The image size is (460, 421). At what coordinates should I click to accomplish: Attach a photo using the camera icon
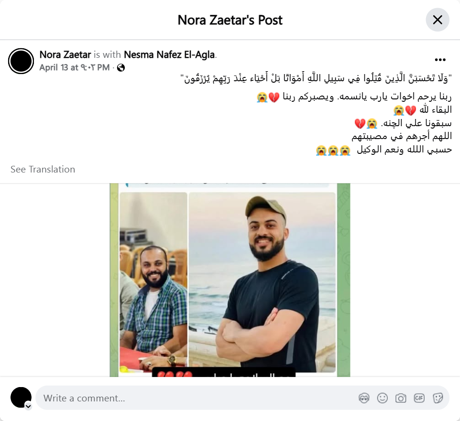(401, 398)
